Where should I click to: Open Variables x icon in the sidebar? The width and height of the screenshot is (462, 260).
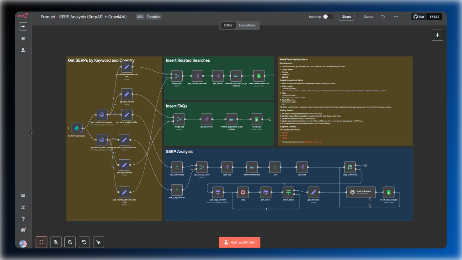point(23,207)
